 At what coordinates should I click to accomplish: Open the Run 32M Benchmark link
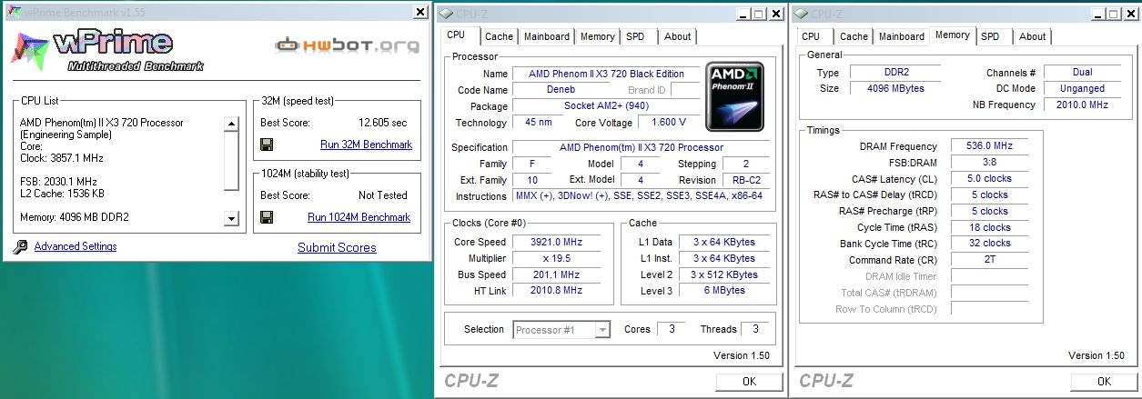pyautogui.click(x=366, y=145)
